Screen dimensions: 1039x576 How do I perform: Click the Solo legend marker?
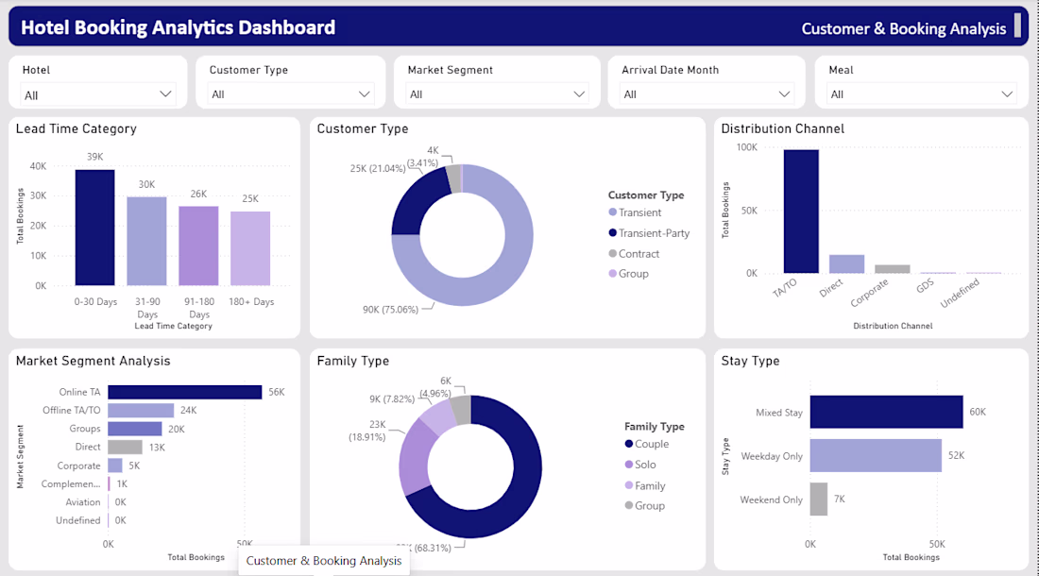pos(629,465)
